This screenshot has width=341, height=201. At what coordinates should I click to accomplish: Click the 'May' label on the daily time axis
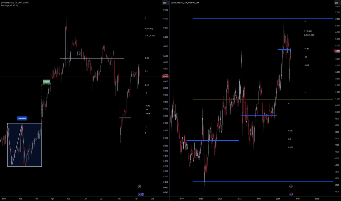[69, 199]
